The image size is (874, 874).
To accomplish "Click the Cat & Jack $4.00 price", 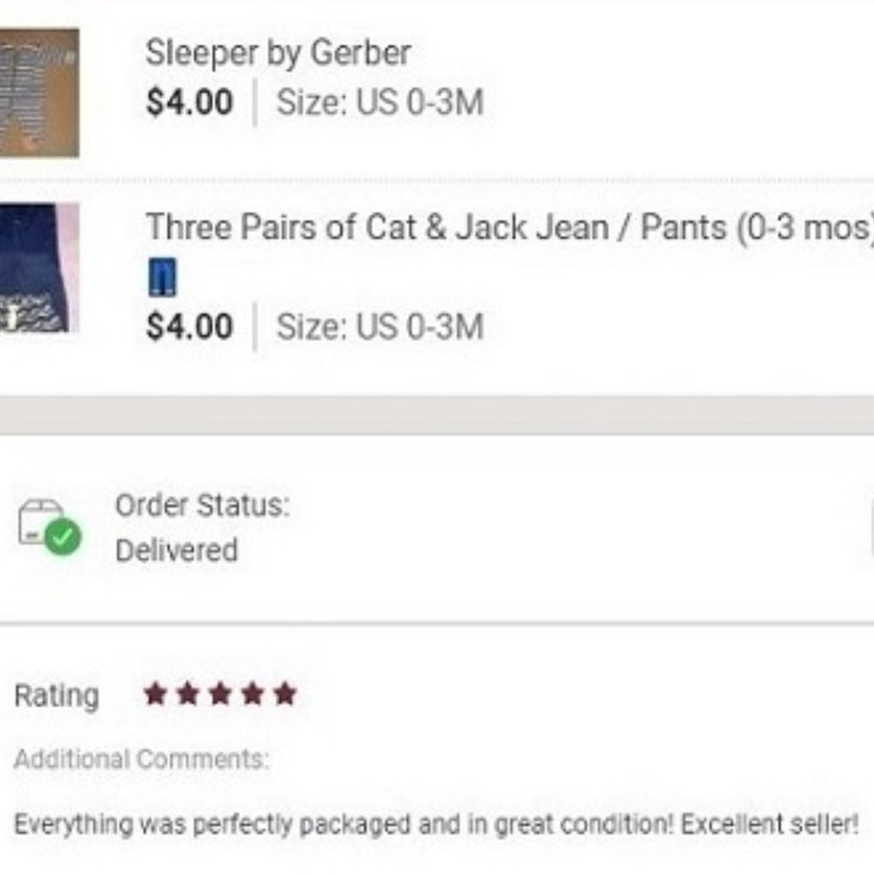I will [x=190, y=327].
